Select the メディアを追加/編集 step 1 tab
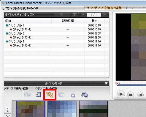Viewport: 146px width, 117px height. [x=104, y=8]
